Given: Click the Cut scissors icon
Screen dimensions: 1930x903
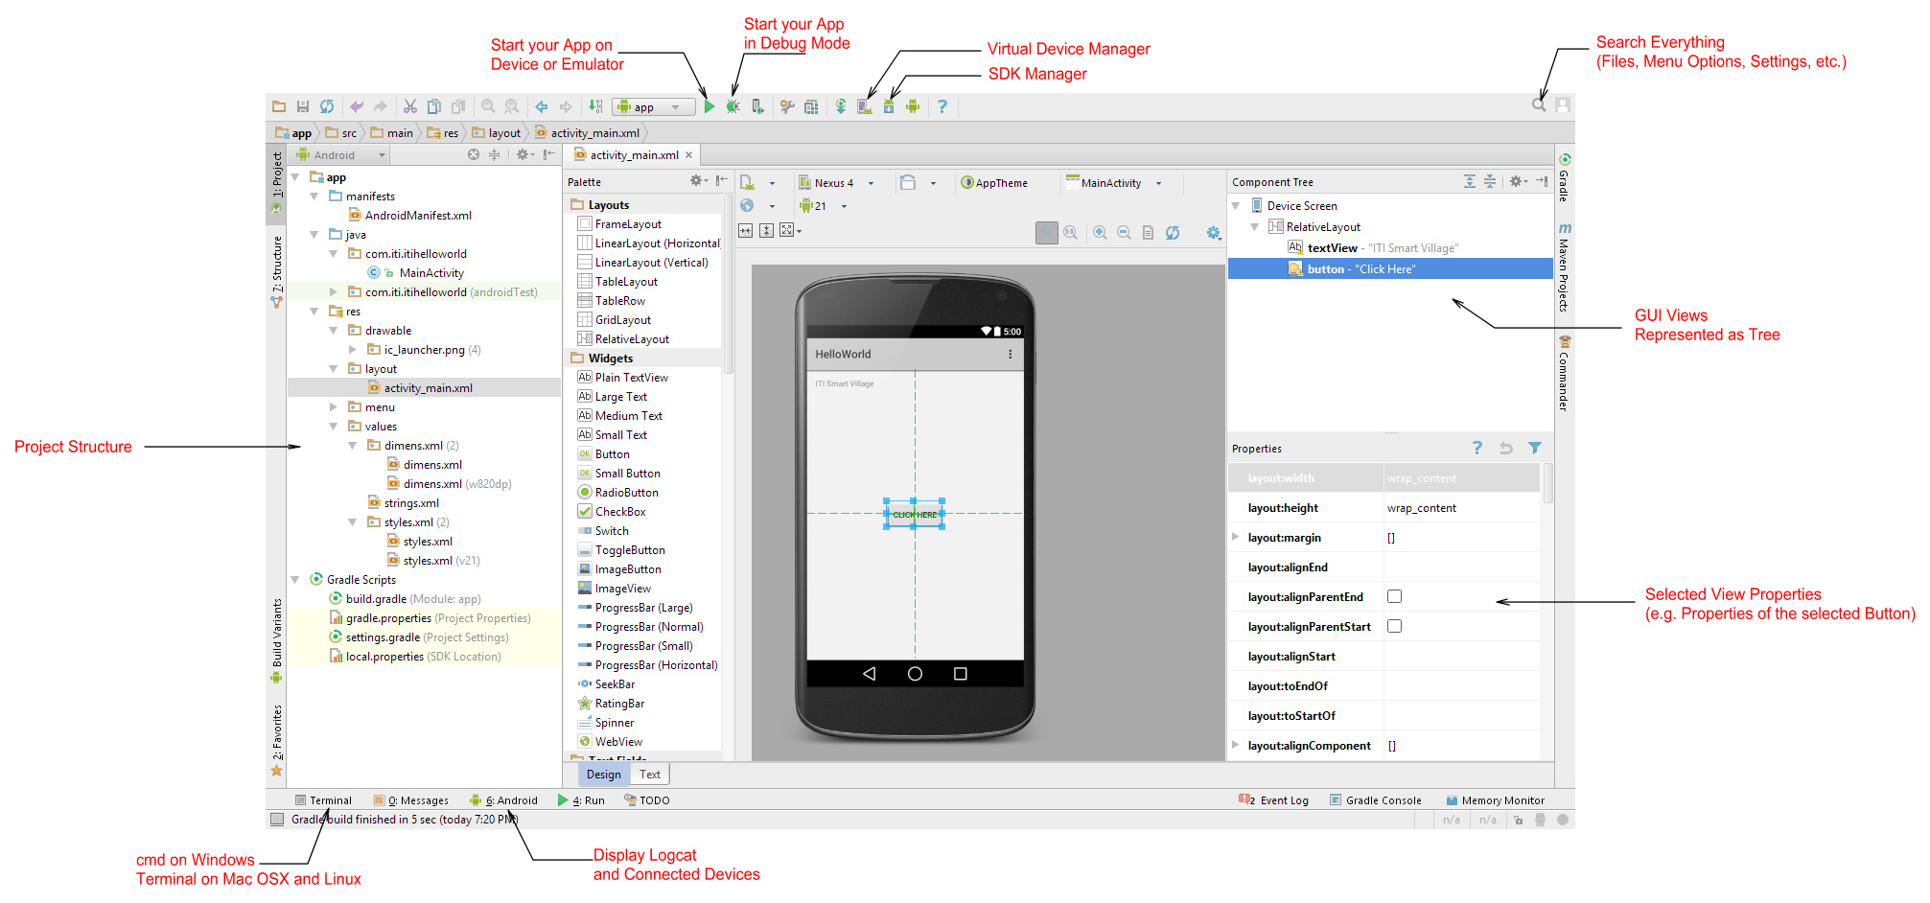Looking at the screenshot, I should [410, 106].
